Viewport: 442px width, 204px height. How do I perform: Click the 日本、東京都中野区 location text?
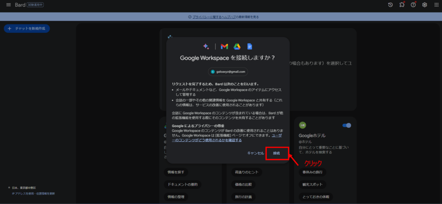(x=24, y=188)
